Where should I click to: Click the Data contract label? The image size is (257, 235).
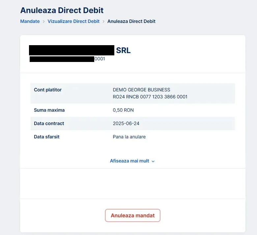(49, 123)
